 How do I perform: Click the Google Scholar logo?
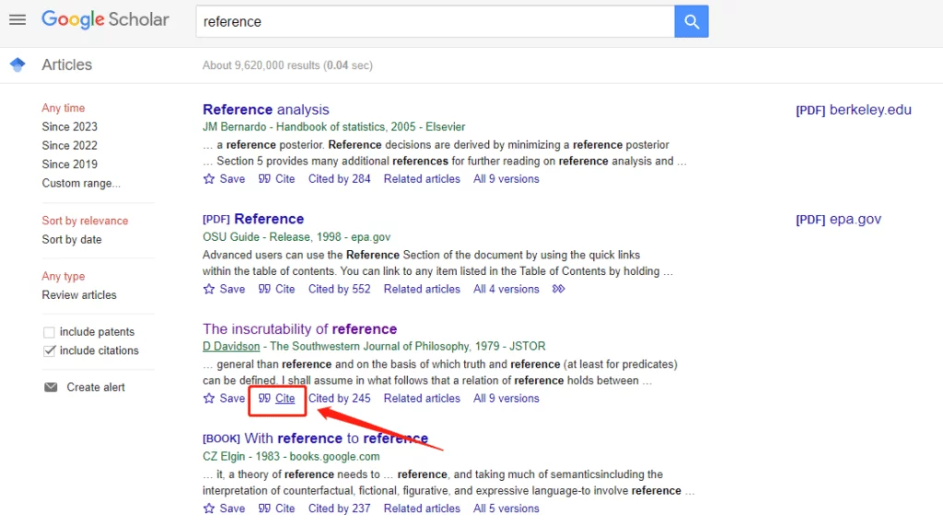pyautogui.click(x=105, y=19)
